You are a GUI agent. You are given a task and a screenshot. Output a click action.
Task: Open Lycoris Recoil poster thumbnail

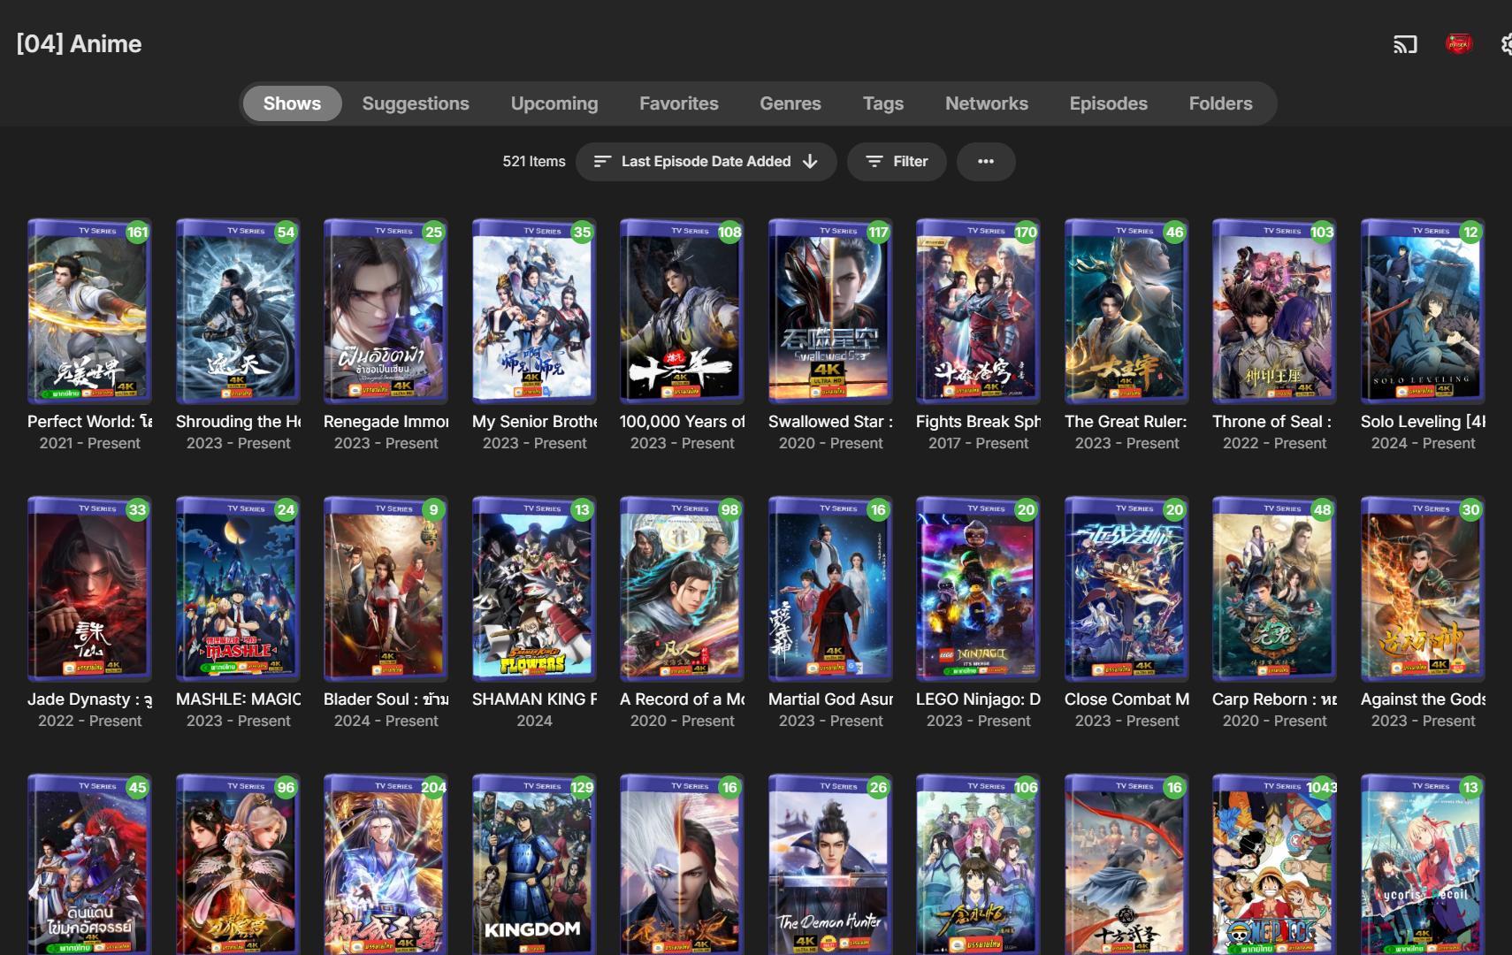pyautogui.click(x=1423, y=864)
